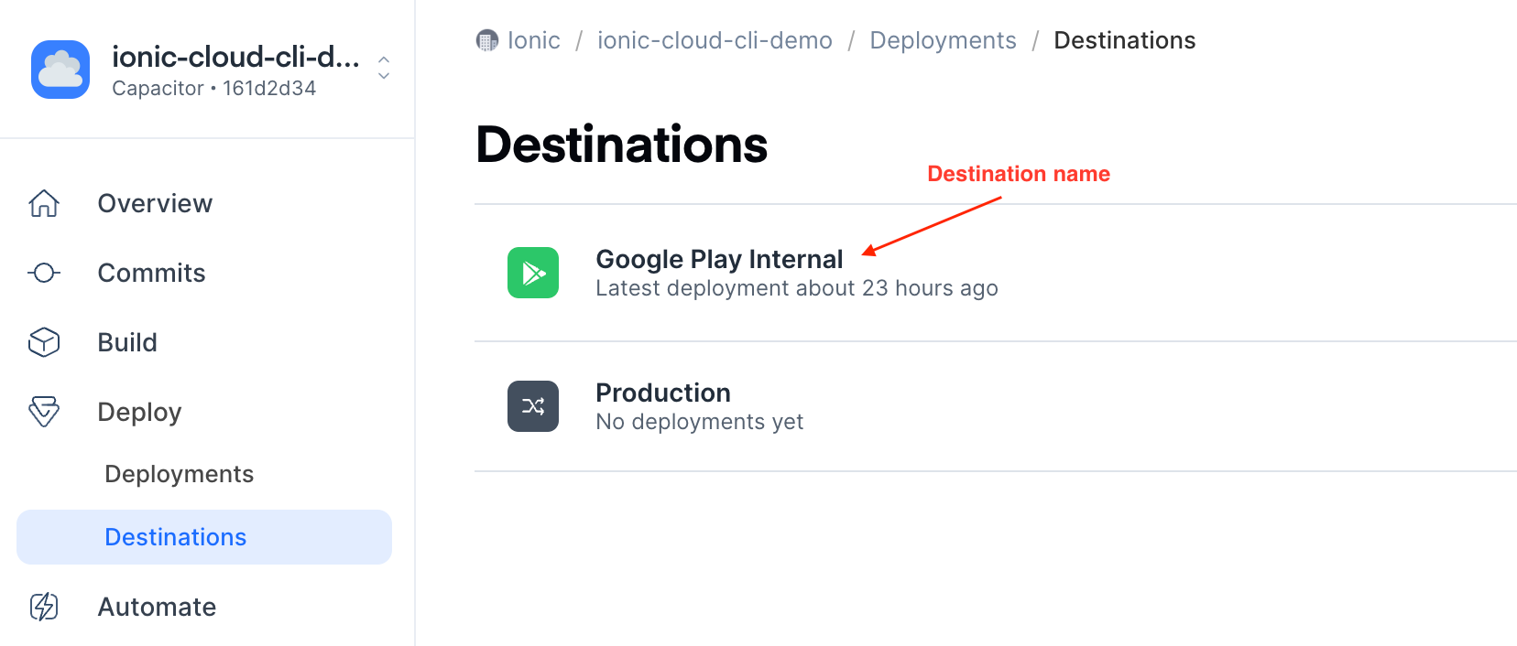Open the Build section
This screenshot has width=1517, height=646.
[x=127, y=342]
